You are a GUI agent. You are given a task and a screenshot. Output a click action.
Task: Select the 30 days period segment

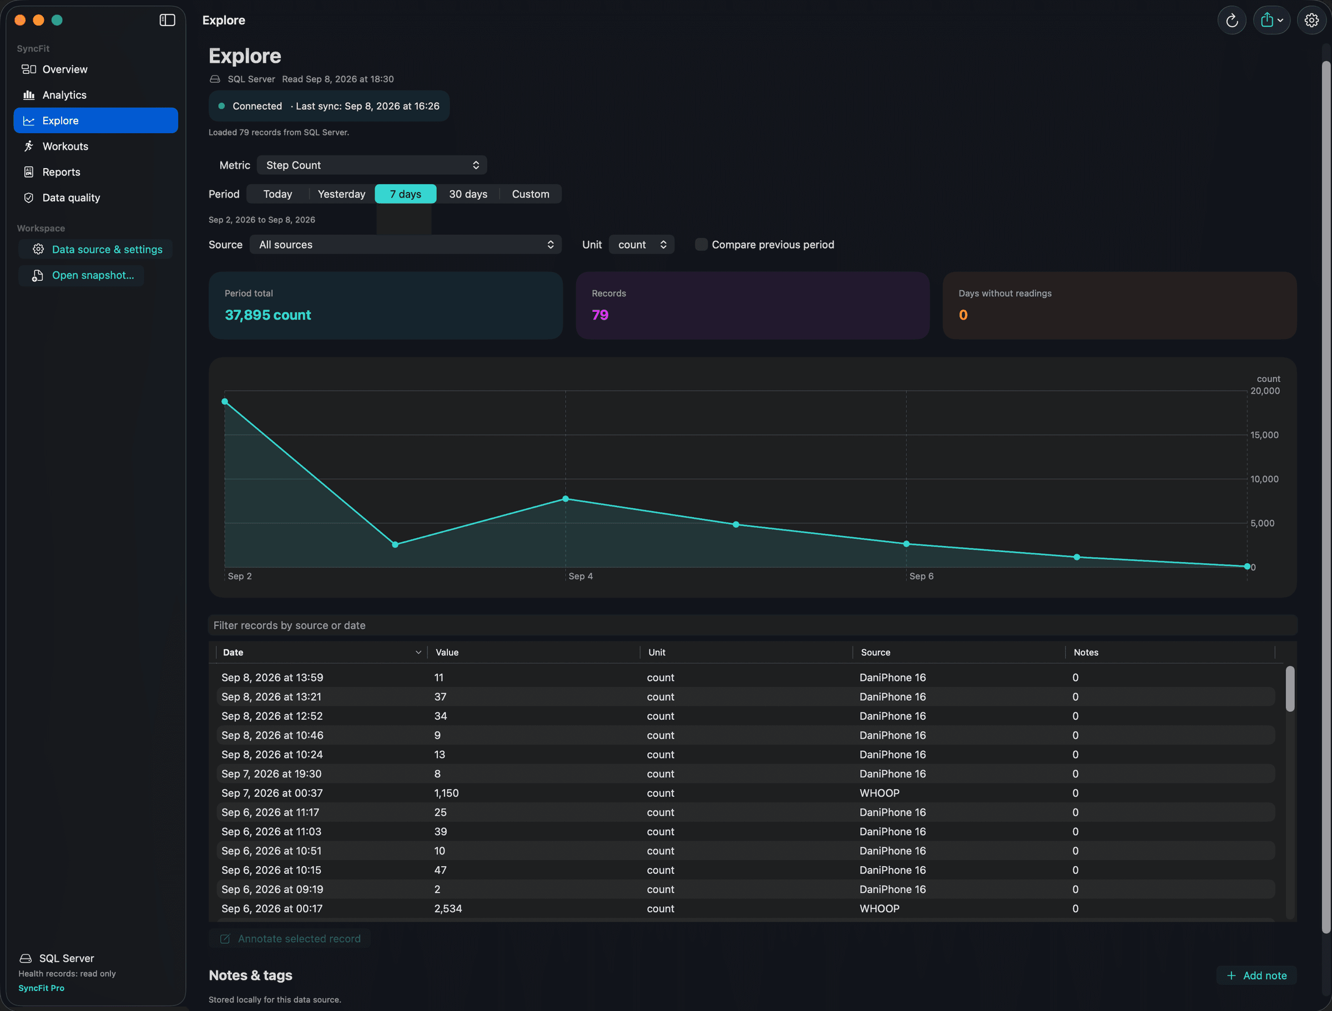coord(468,194)
